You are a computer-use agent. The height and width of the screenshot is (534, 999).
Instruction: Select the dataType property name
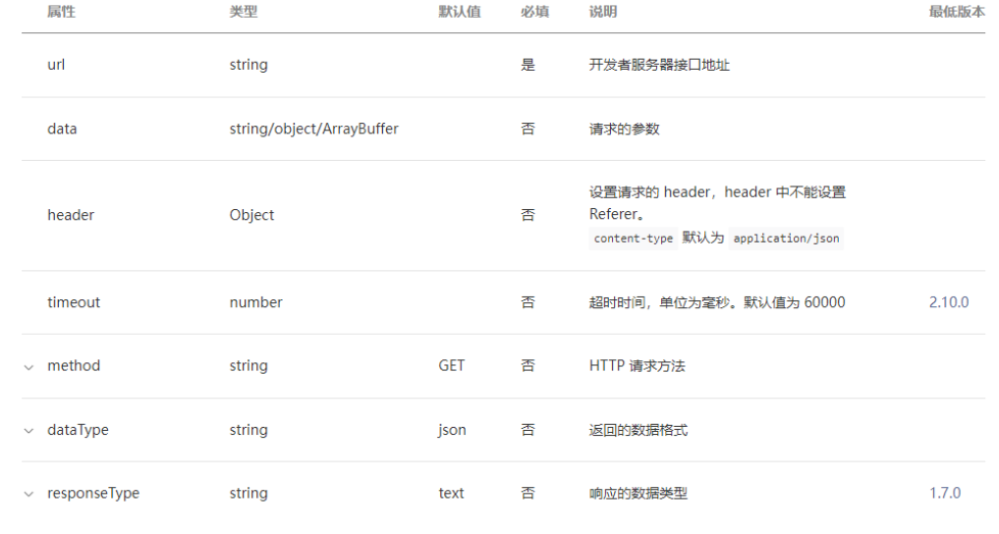(78, 430)
